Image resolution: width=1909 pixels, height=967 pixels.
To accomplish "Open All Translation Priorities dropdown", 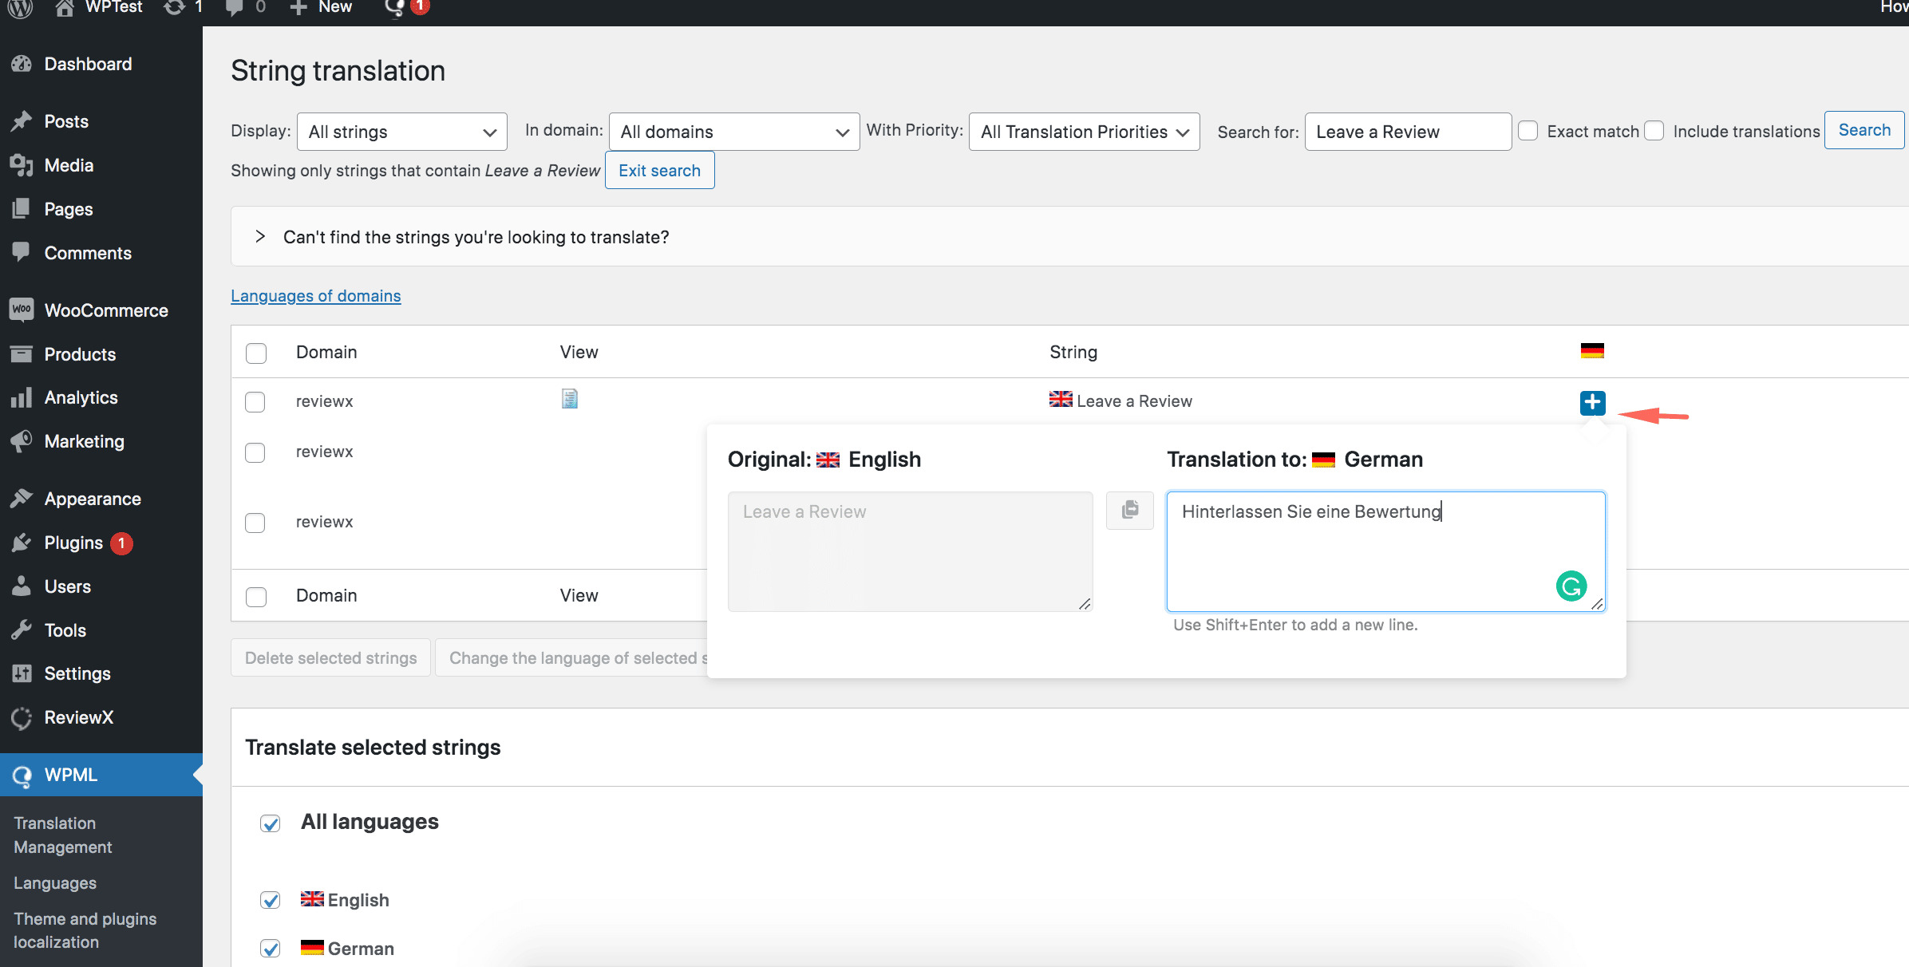I will pos(1084,132).
